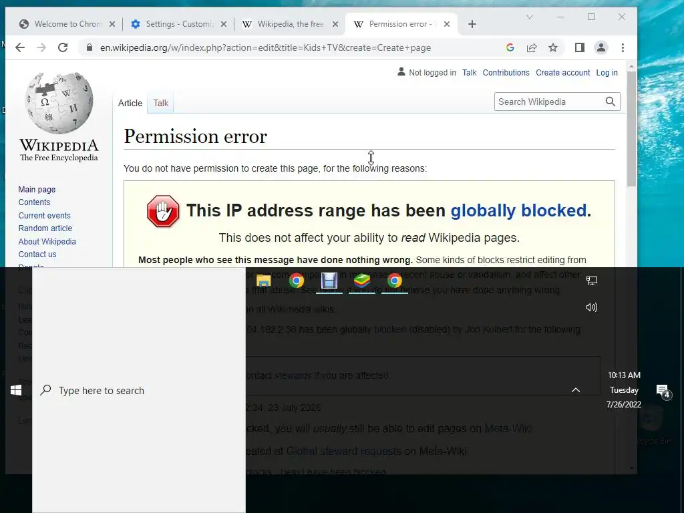Open the Chrome profile avatar
Image resolution: width=684 pixels, height=513 pixels.
pos(601,47)
